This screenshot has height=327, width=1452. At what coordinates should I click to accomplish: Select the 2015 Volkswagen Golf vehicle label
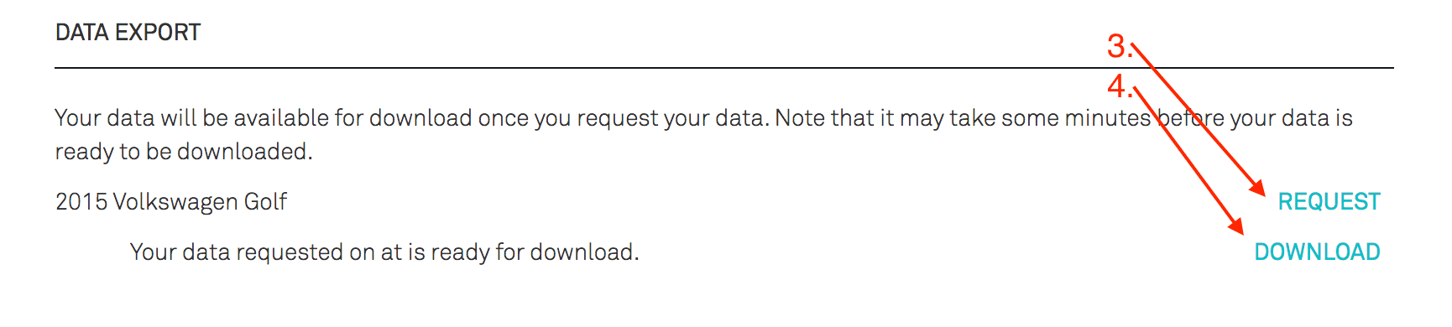point(171,202)
